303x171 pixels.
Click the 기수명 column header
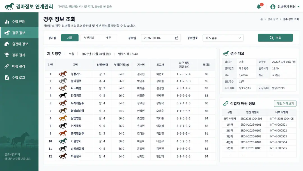[x=141, y=65]
